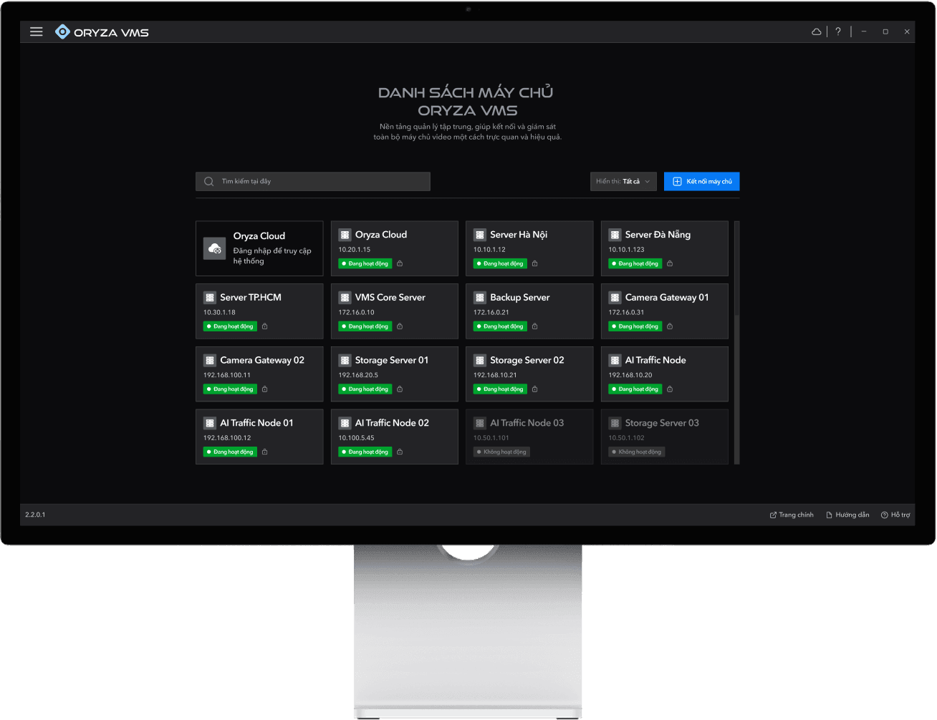Select Storage Server 03 inactive card
The width and height of the screenshot is (937, 720).
point(664,437)
